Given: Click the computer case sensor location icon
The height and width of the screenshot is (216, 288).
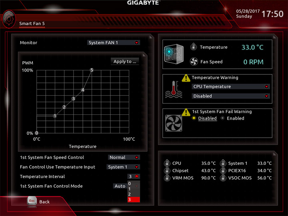Looking at the screenshot, I should tap(174, 54).
